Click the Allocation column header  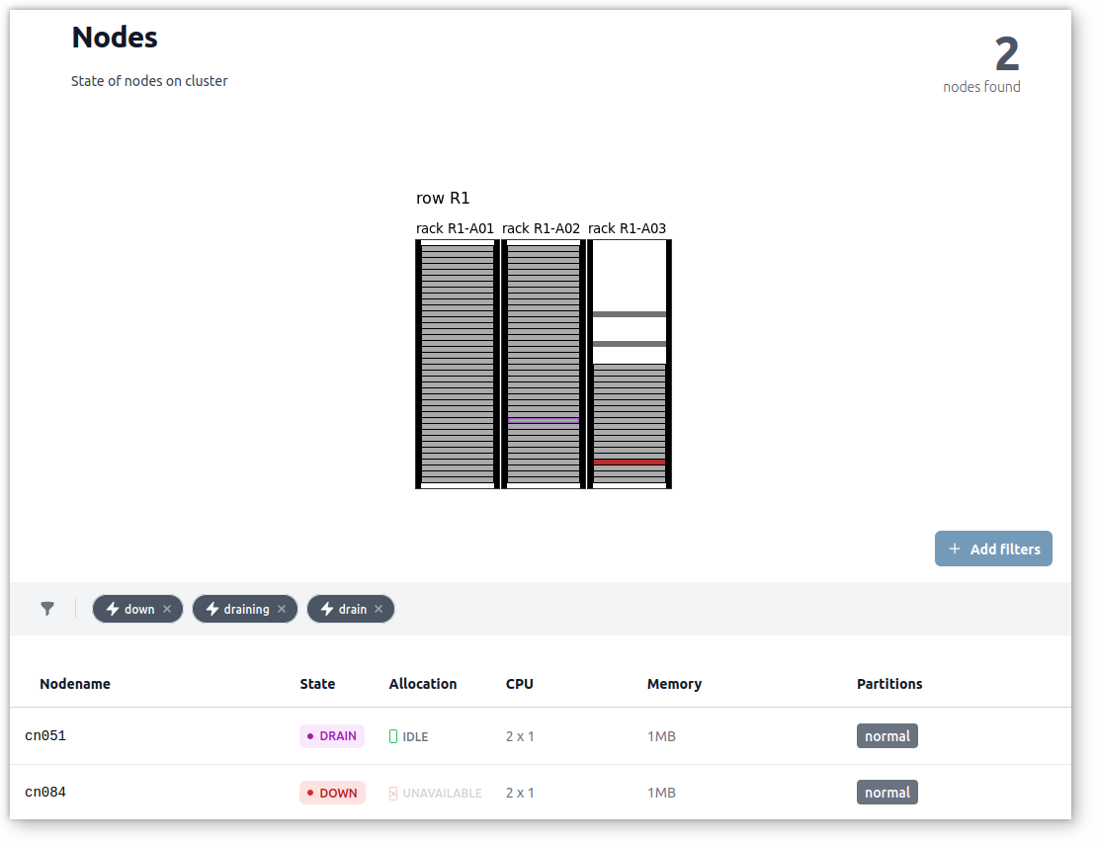click(423, 684)
